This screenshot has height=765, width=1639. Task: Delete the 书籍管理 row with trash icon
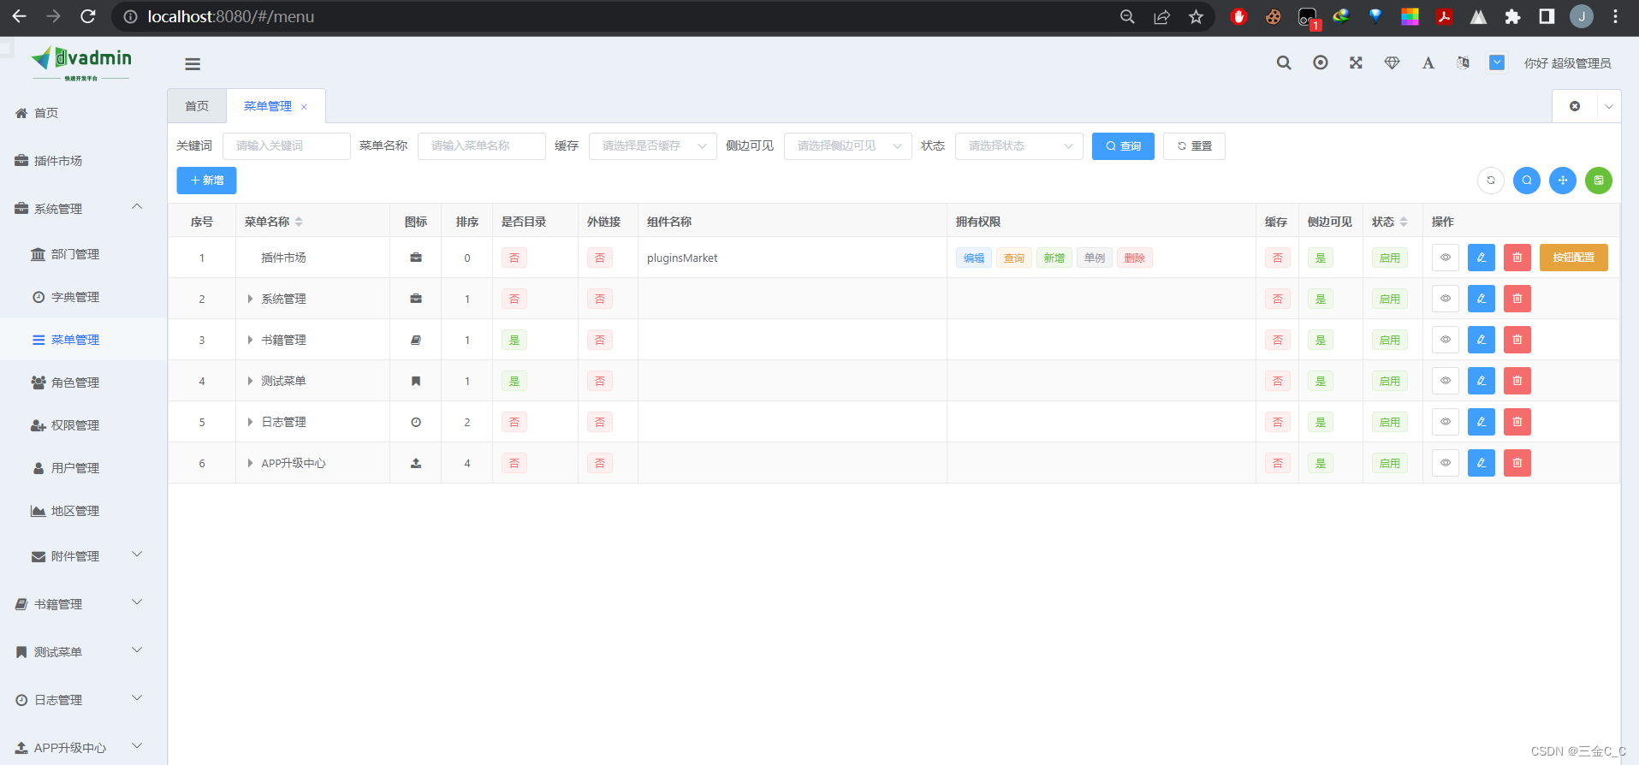point(1517,340)
